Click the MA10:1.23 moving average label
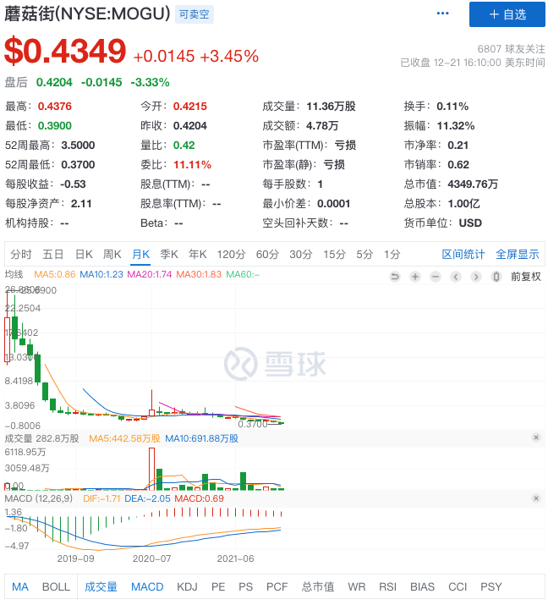The height and width of the screenshot is (605, 548). click(x=101, y=274)
